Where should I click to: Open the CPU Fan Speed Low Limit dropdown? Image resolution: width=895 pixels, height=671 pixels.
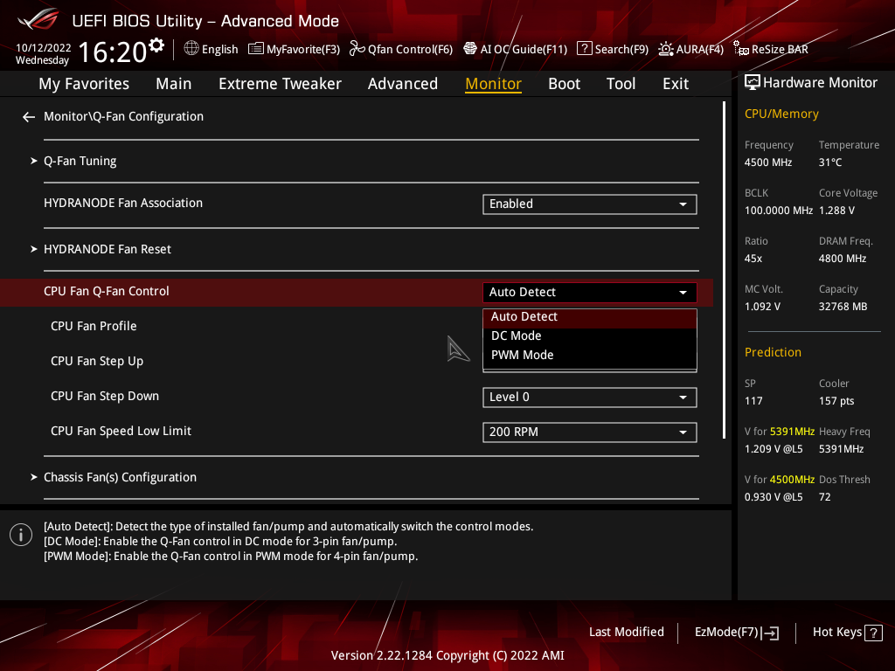(x=590, y=432)
